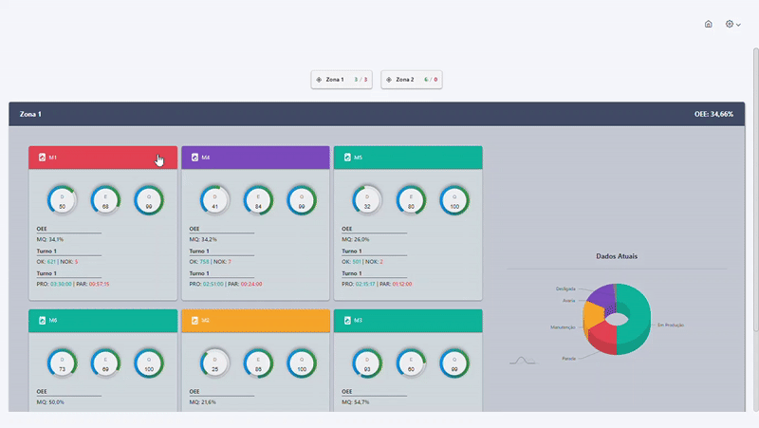The height and width of the screenshot is (428, 759).
Task: Click the red Parada donut segment
Action: point(603,336)
